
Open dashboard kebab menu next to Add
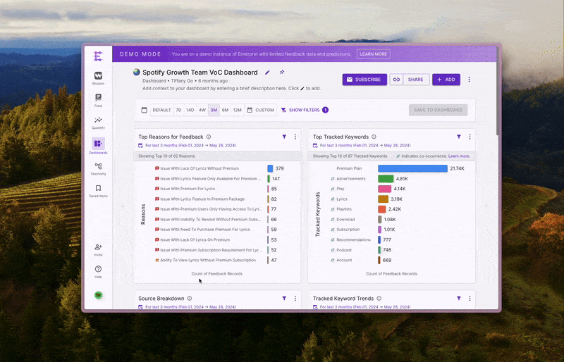(469, 80)
